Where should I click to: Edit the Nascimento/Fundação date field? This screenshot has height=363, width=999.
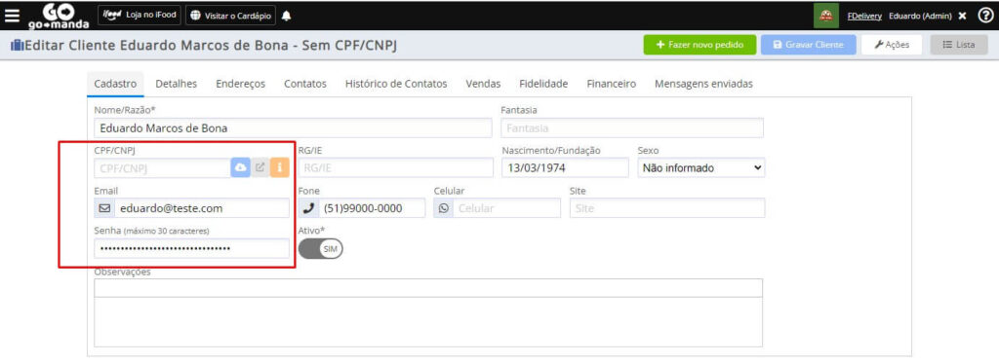coord(565,167)
